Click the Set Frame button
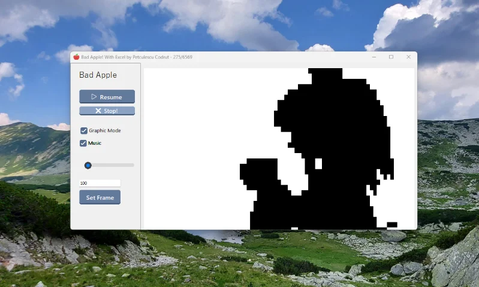Viewport: 479px width, 287px height. click(100, 197)
